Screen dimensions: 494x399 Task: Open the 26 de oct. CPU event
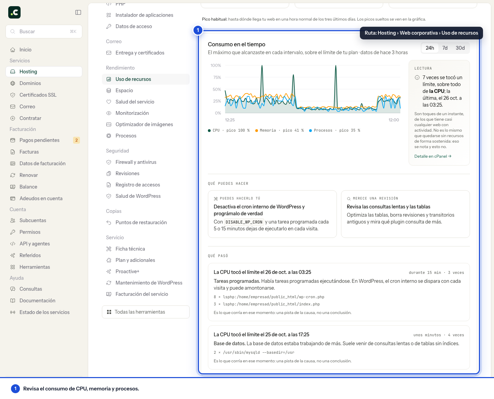click(339, 292)
